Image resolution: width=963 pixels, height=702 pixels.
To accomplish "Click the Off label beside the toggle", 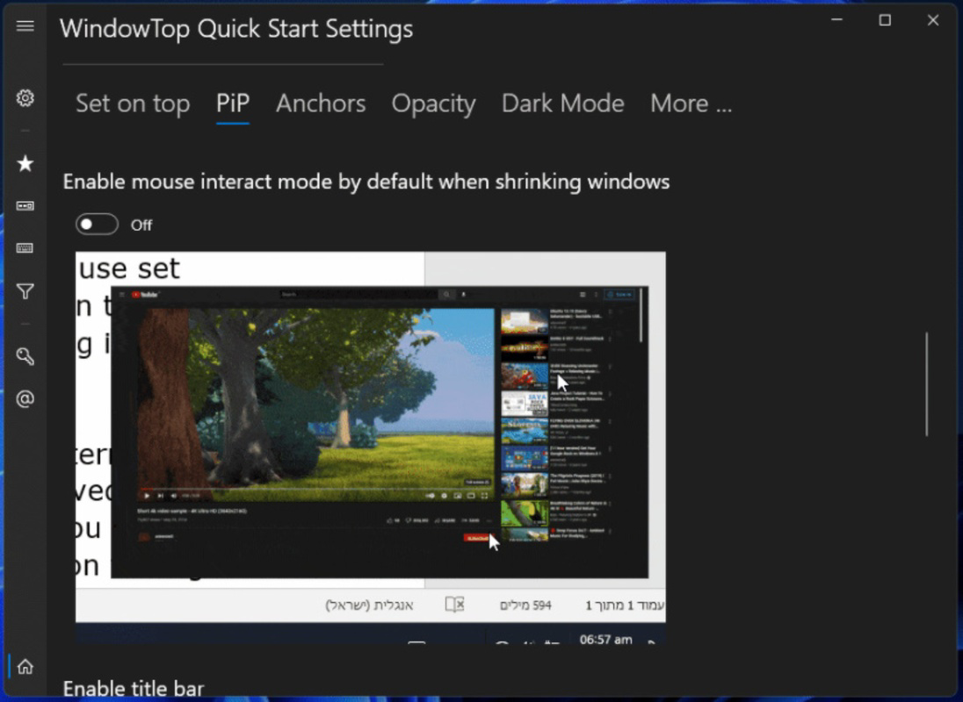I will pos(141,225).
